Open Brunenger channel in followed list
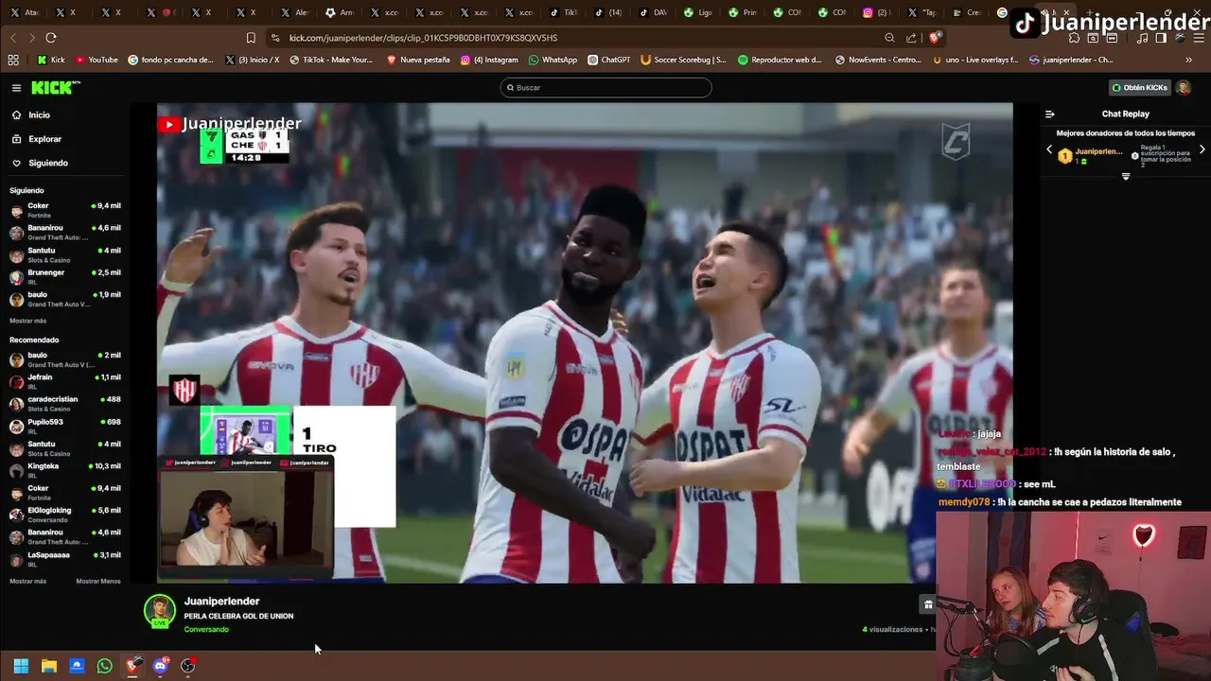1211x681 pixels. (64, 276)
